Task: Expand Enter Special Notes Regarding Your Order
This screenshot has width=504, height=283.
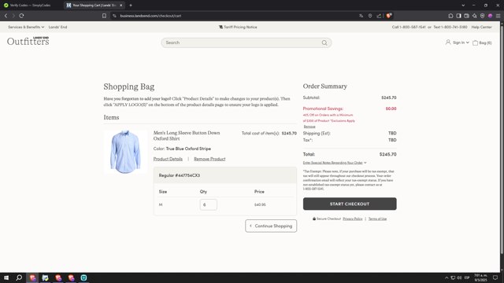Action: coord(335,163)
